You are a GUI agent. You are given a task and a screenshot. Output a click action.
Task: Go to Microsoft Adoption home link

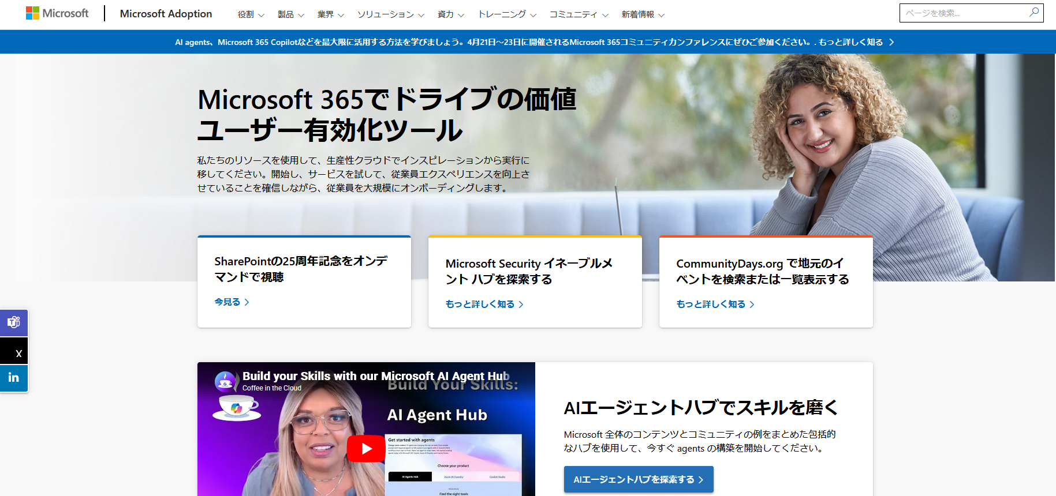point(166,13)
